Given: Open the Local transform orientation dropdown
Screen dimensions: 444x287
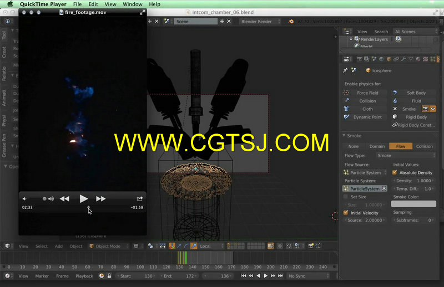Looking at the screenshot, I should click(x=211, y=247).
